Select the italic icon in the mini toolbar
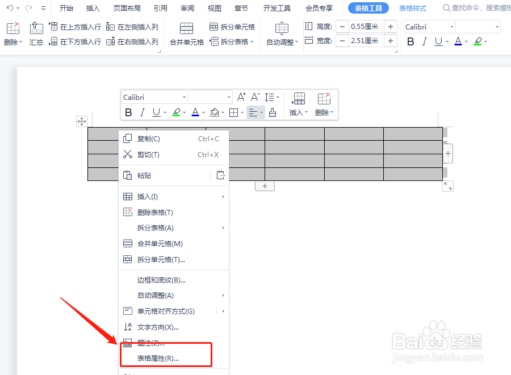 pyautogui.click(x=143, y=112)
